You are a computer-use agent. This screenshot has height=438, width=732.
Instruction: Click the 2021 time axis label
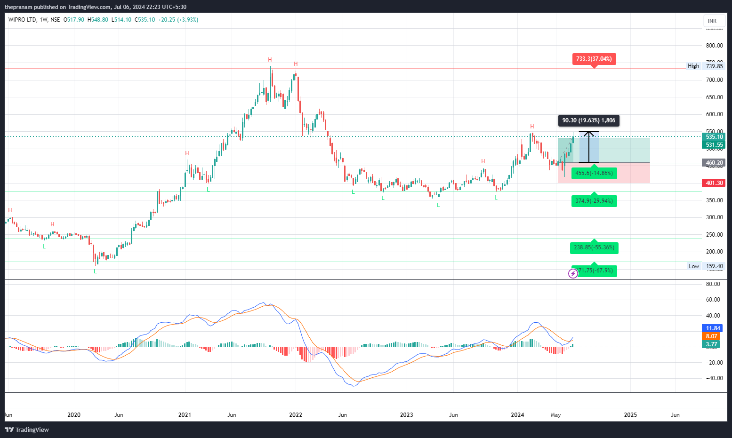pos(185,415)
